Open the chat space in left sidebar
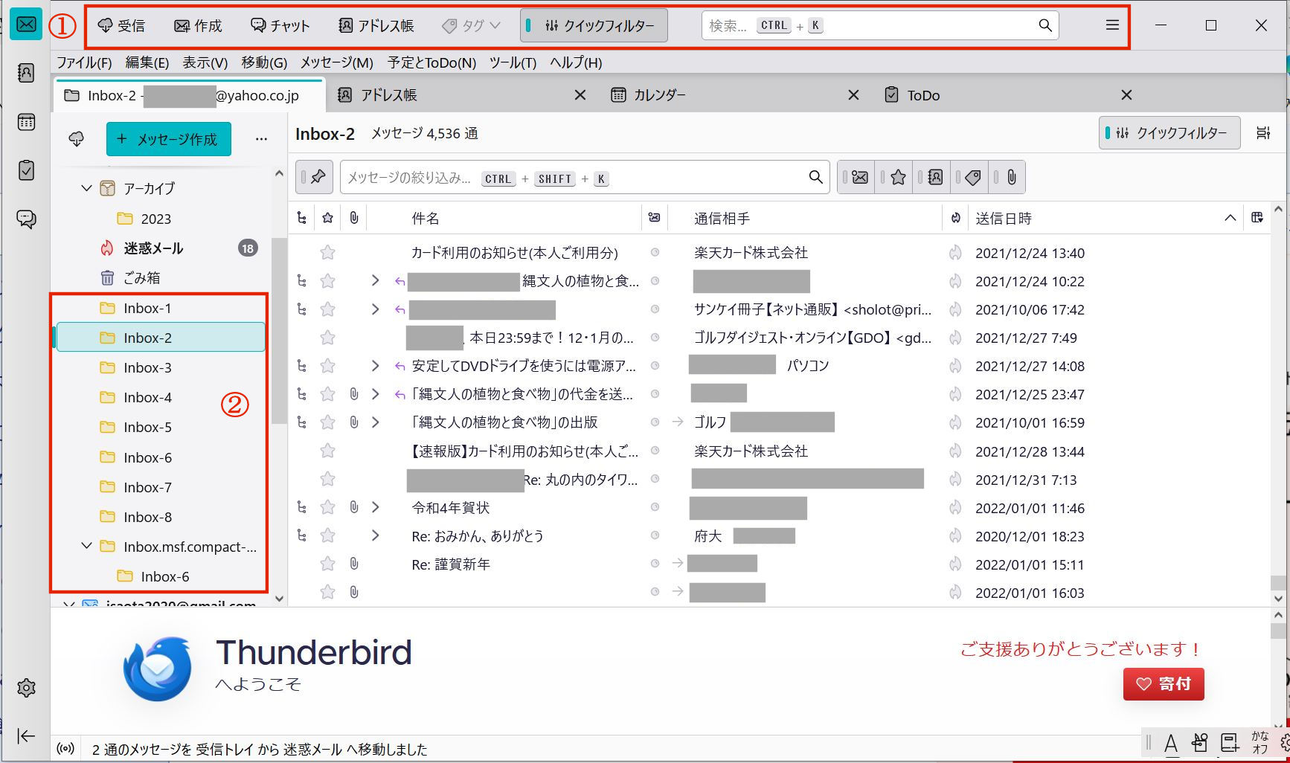The width and height of the screenshot is (1290, 763). pos(26,219)
